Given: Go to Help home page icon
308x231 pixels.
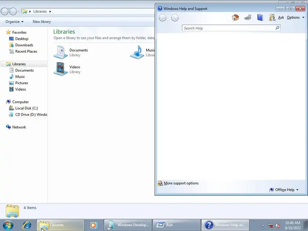Looking at the screenshot, I should [235, 17].
